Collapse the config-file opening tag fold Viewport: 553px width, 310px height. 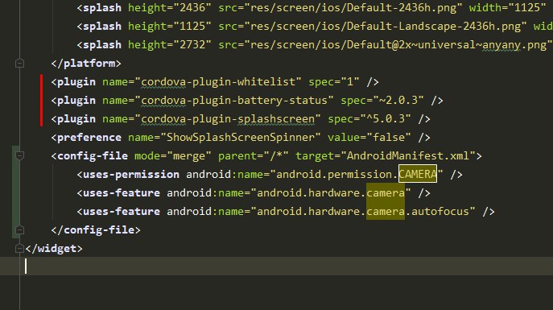tap(20, 156)
